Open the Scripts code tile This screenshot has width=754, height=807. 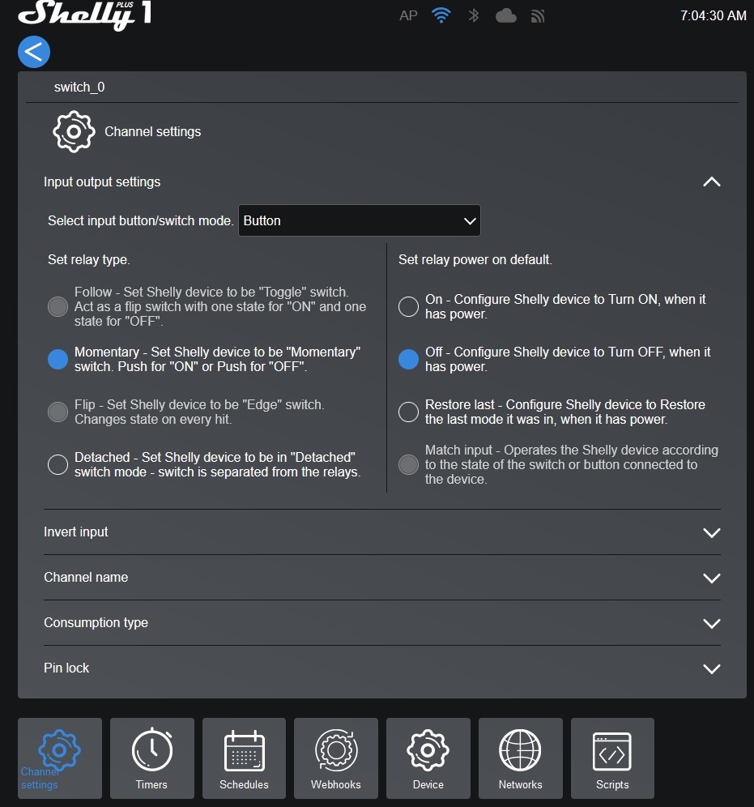612,758
